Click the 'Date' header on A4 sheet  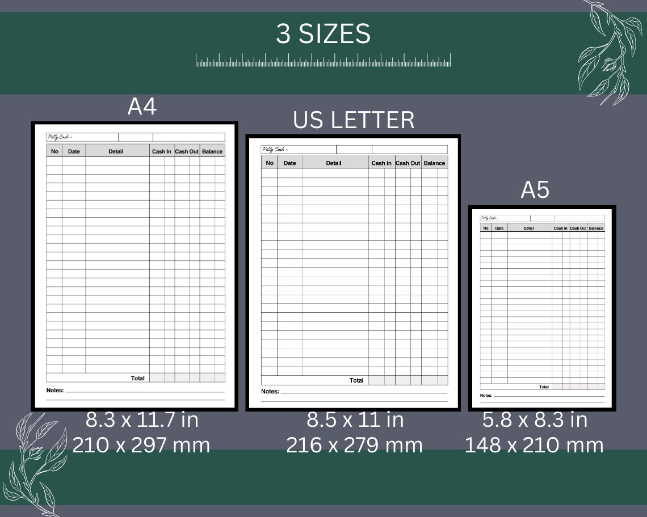[74, 151]
